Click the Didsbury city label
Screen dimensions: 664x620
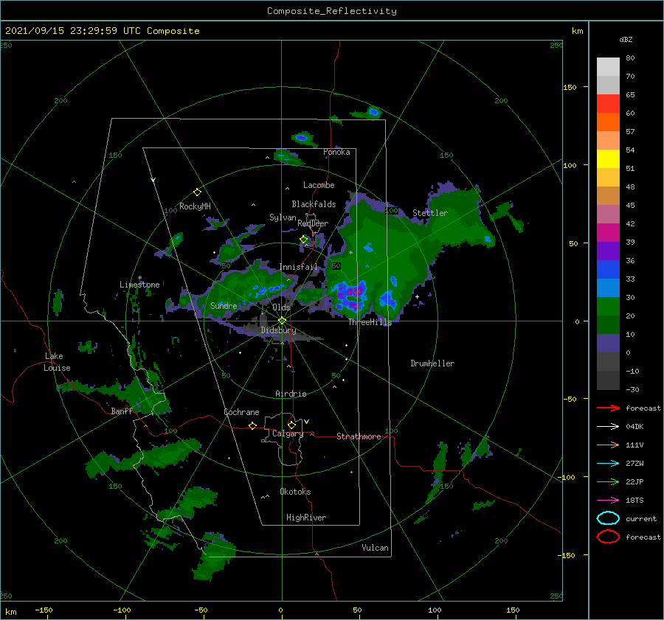278,330
